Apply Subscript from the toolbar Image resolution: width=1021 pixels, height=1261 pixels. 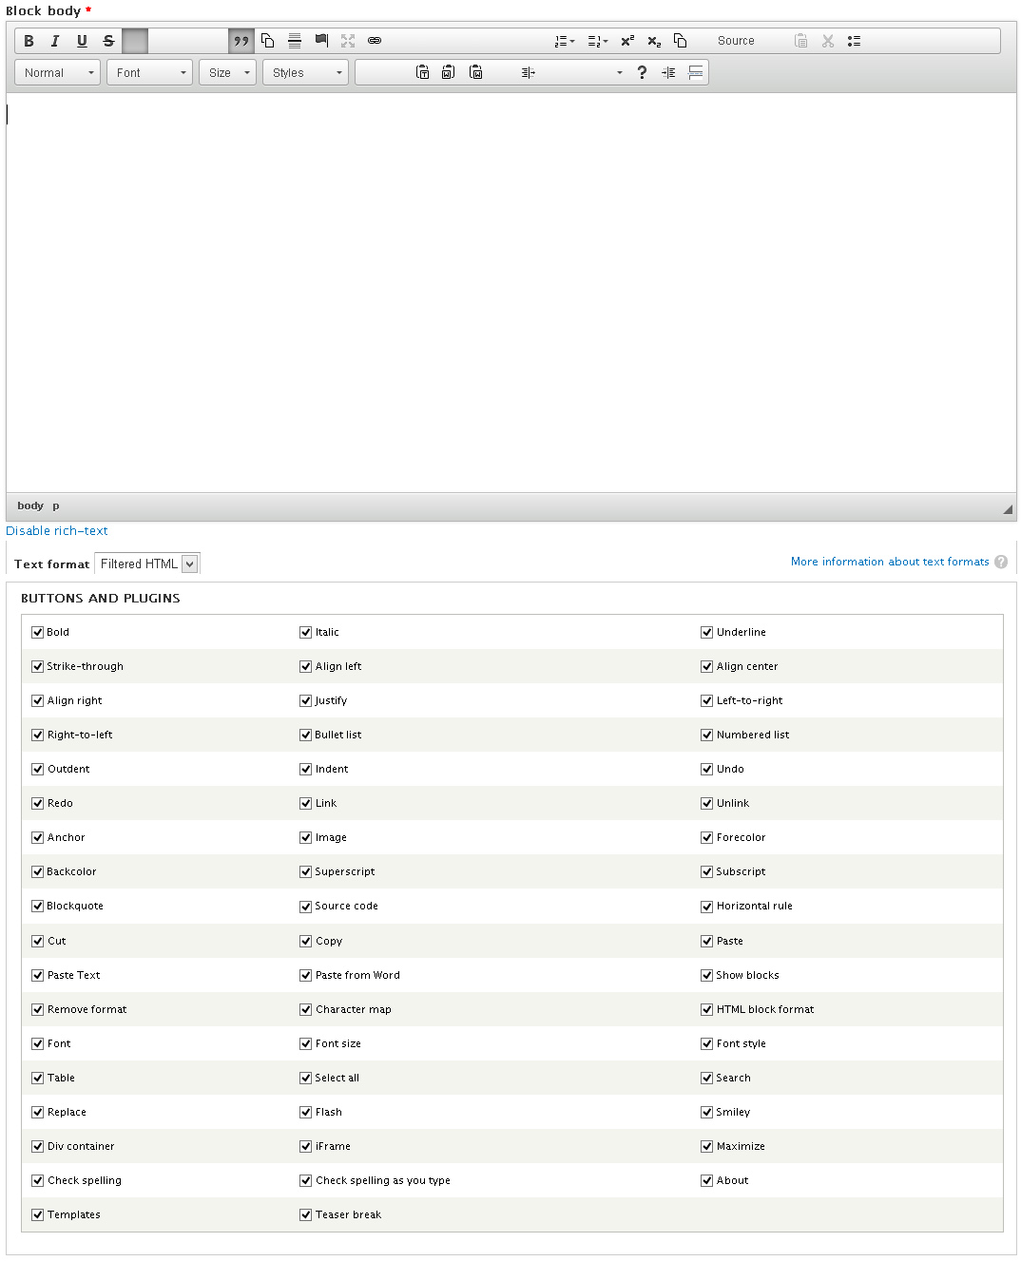pyautogui.click(x=654, y=41)
